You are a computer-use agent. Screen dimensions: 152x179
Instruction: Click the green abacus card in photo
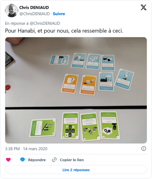[43, 128]
